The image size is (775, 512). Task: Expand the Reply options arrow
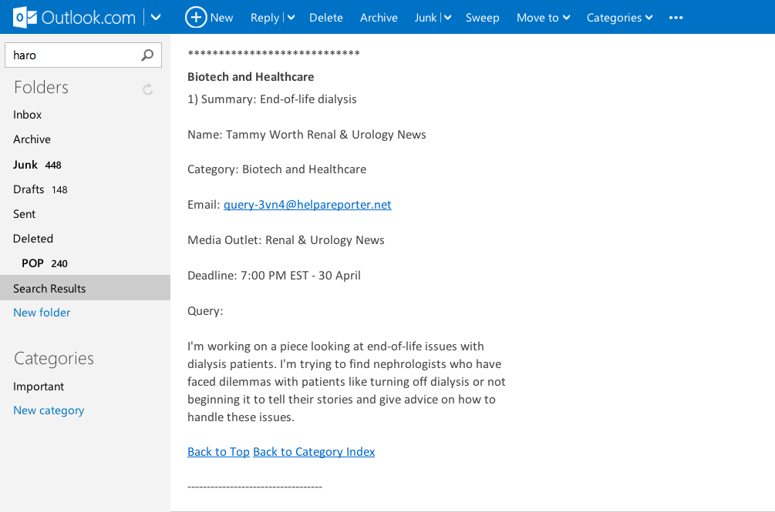pyautogui.click(x=291, y=18)
